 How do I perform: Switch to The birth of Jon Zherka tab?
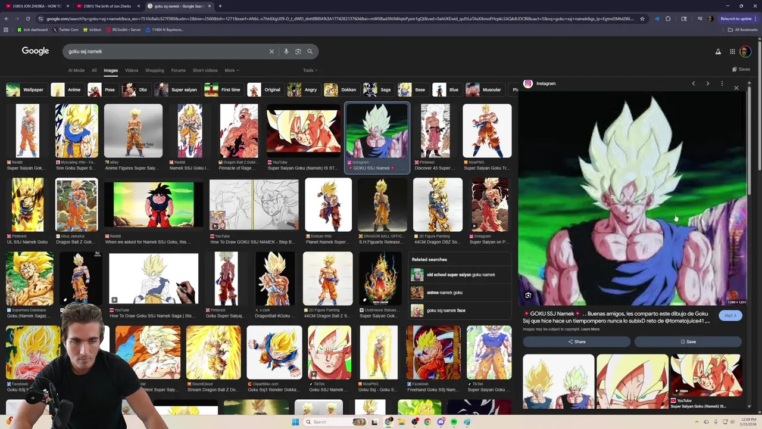[x=107, y=6]
